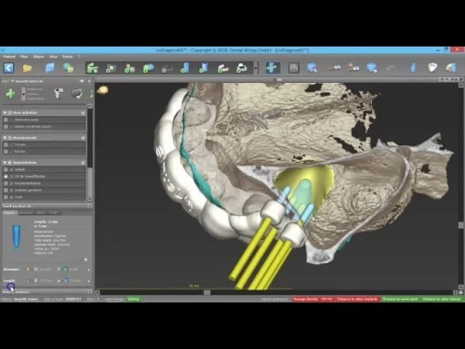
Task: Select the Implant tab in properties panel
Action: click(9, 212)
